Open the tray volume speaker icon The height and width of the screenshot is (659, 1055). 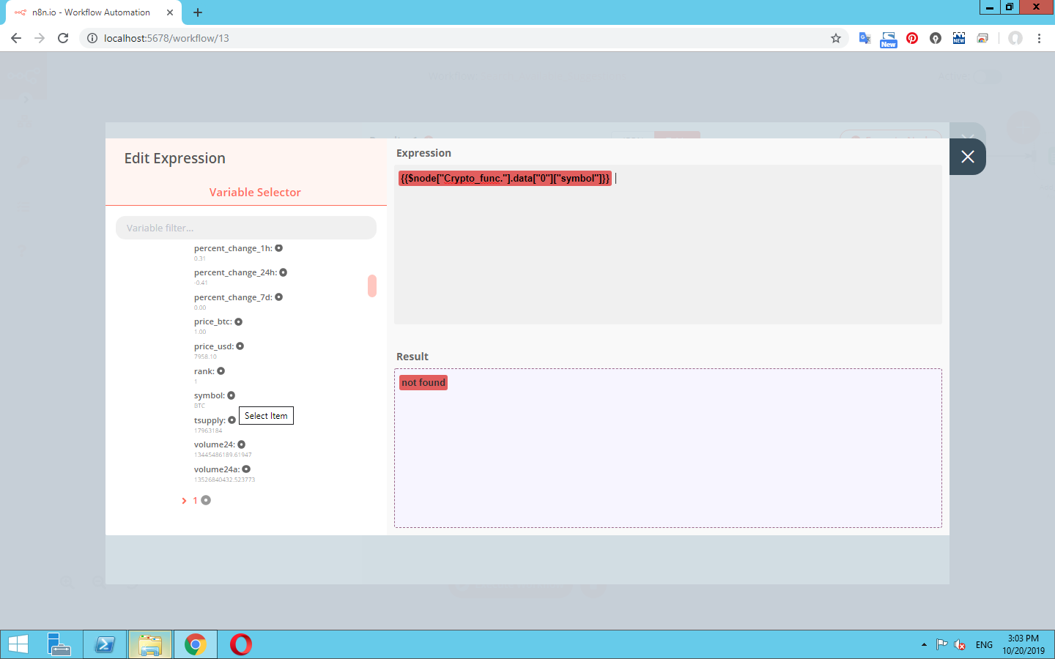[959, 645]
